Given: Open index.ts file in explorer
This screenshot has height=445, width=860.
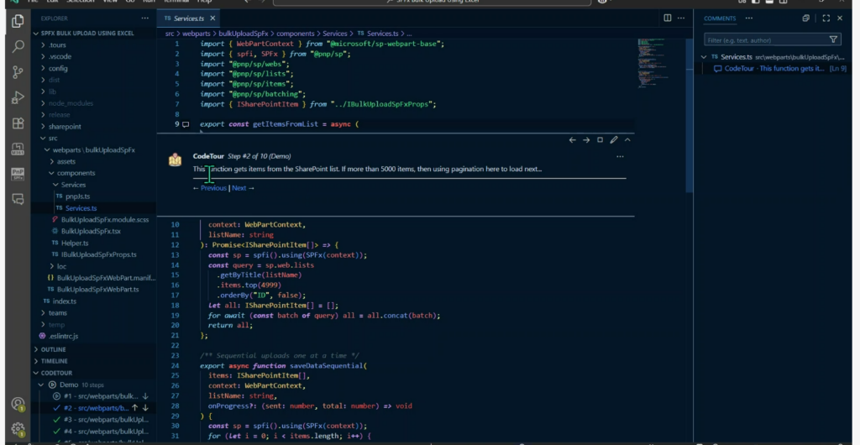Looking at the screenshot, I should (65, 301).
